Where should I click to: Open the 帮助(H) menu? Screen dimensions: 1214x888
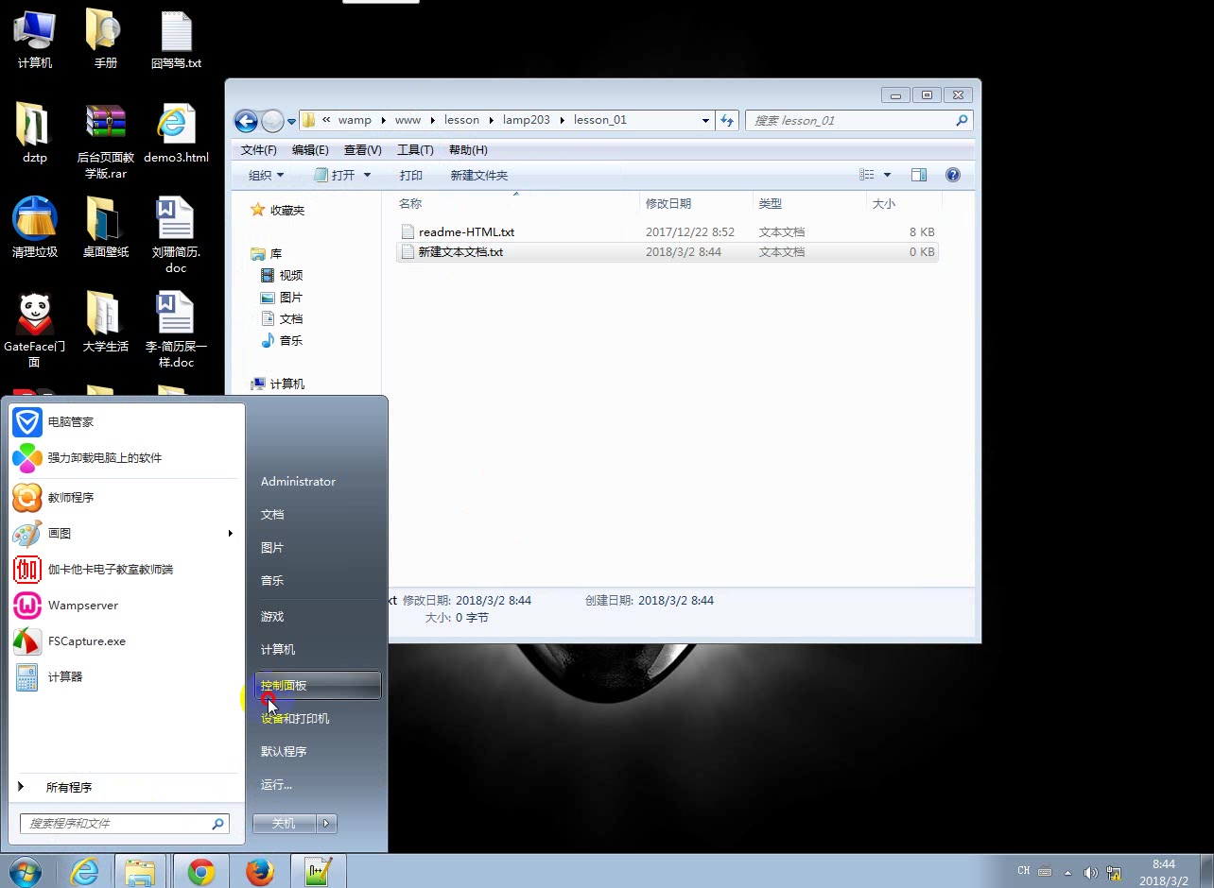468,150
